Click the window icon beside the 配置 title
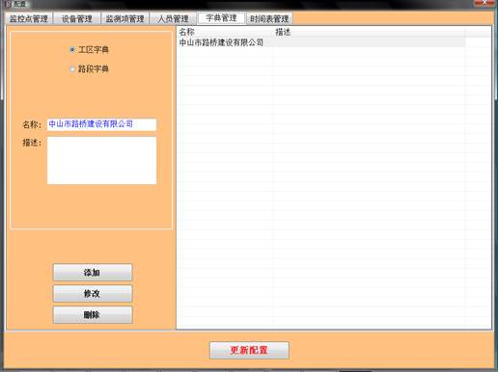The image size is (498, 372). [8, 4]
